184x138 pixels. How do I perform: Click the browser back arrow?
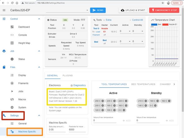coord(3,3)
